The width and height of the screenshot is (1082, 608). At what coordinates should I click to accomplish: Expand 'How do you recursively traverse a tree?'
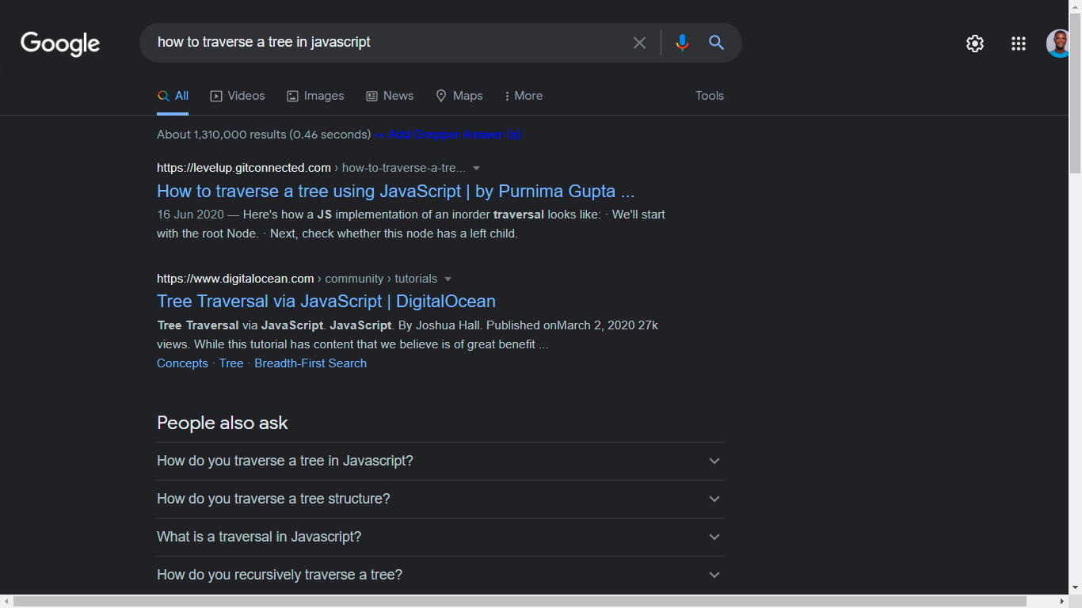point(440,575)
